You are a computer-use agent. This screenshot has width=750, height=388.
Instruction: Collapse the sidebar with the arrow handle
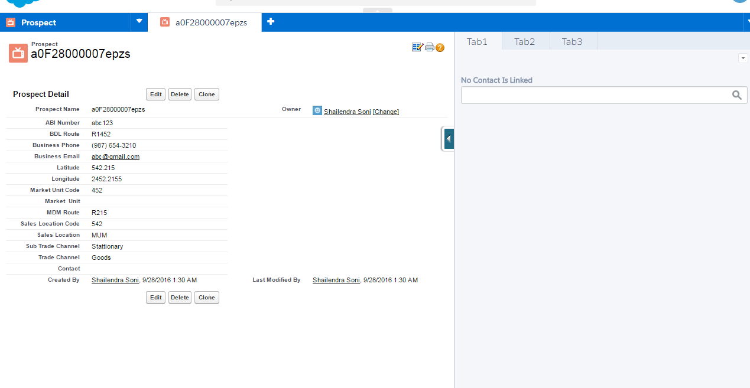click(449, 139)
